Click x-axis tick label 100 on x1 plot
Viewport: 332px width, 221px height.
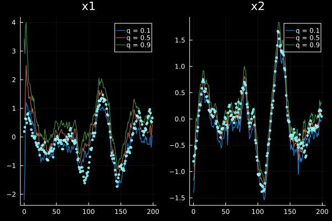(89, 211)
